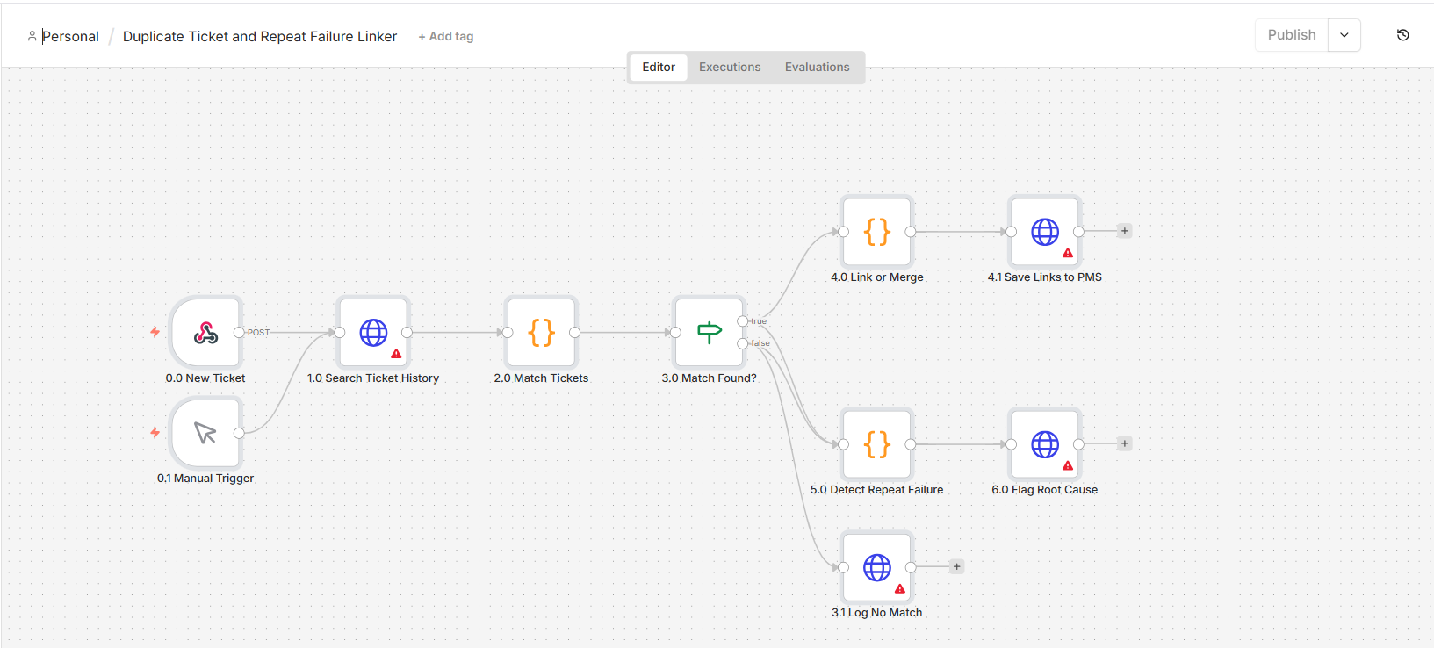Open the 6.0 Flag Root Cause node
The width and height of the screenshot is (1434, 648).
pos(1045,444)
